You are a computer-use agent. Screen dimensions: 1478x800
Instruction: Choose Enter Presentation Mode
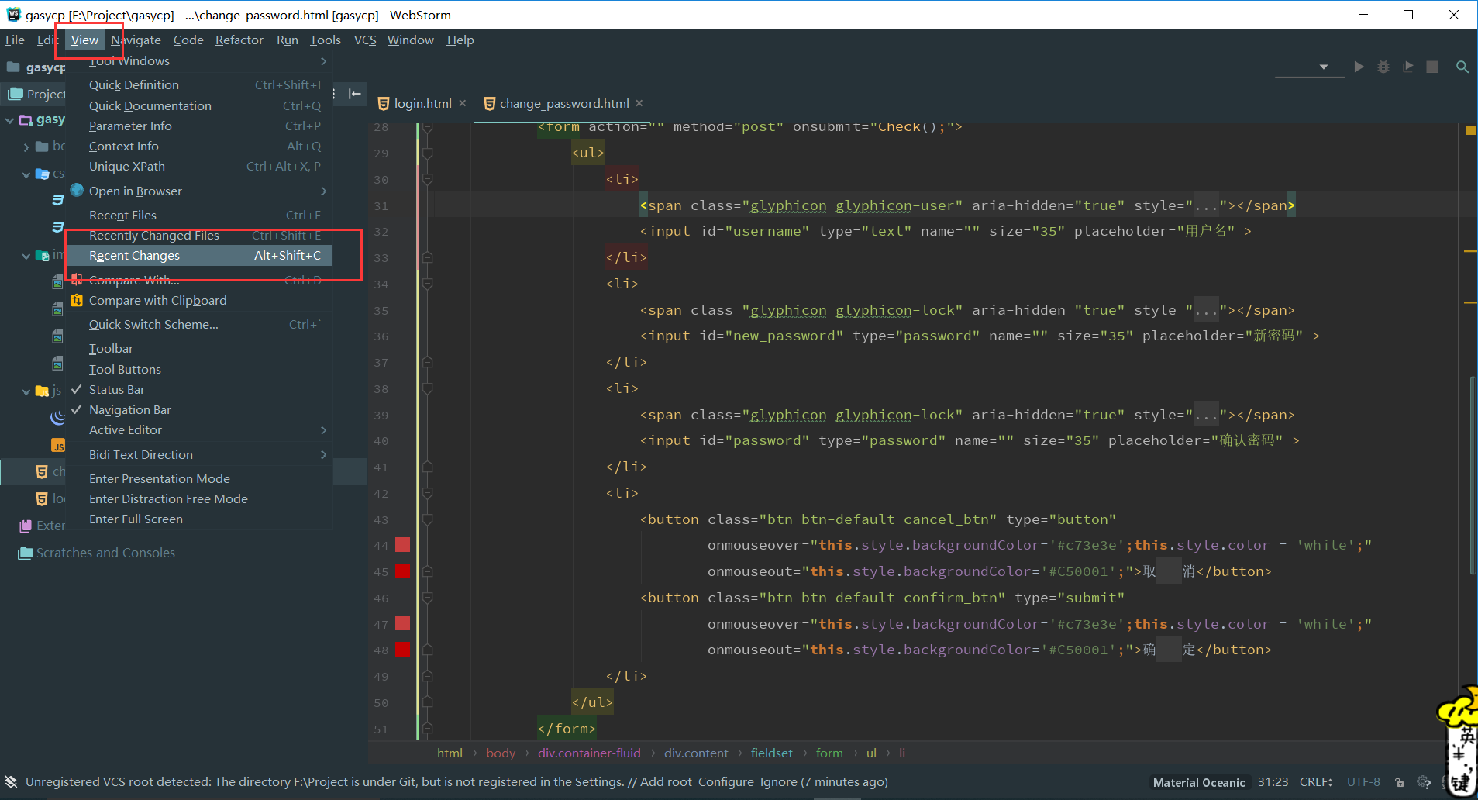click(200, 478)
